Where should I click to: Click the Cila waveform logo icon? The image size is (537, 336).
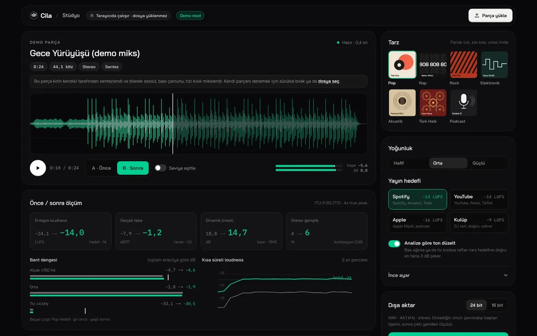pos(34,15)
